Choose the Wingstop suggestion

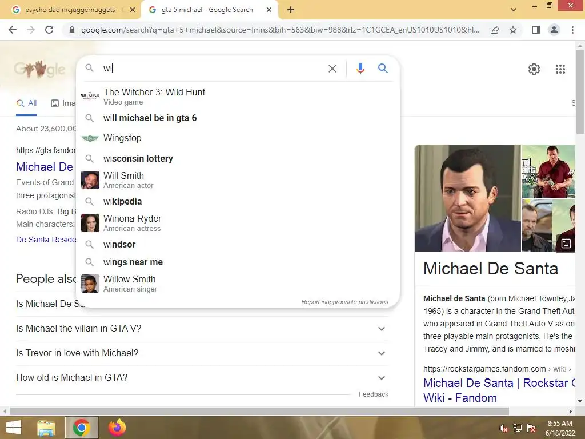coord(238,138)
